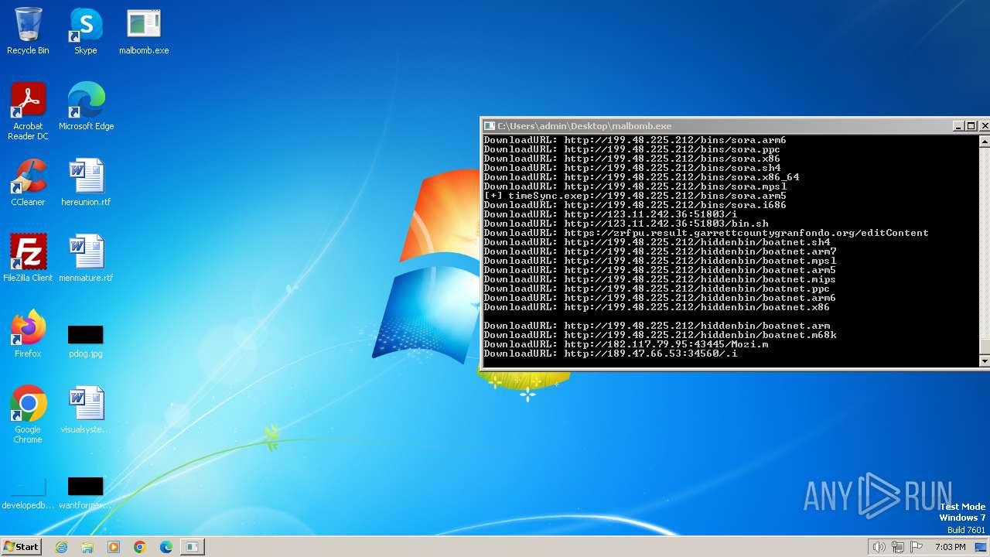This screenshot has width=990, height=557.
Task: Click the 123.11.242.36:51803/bin.sh line
Action: (626, 224)
